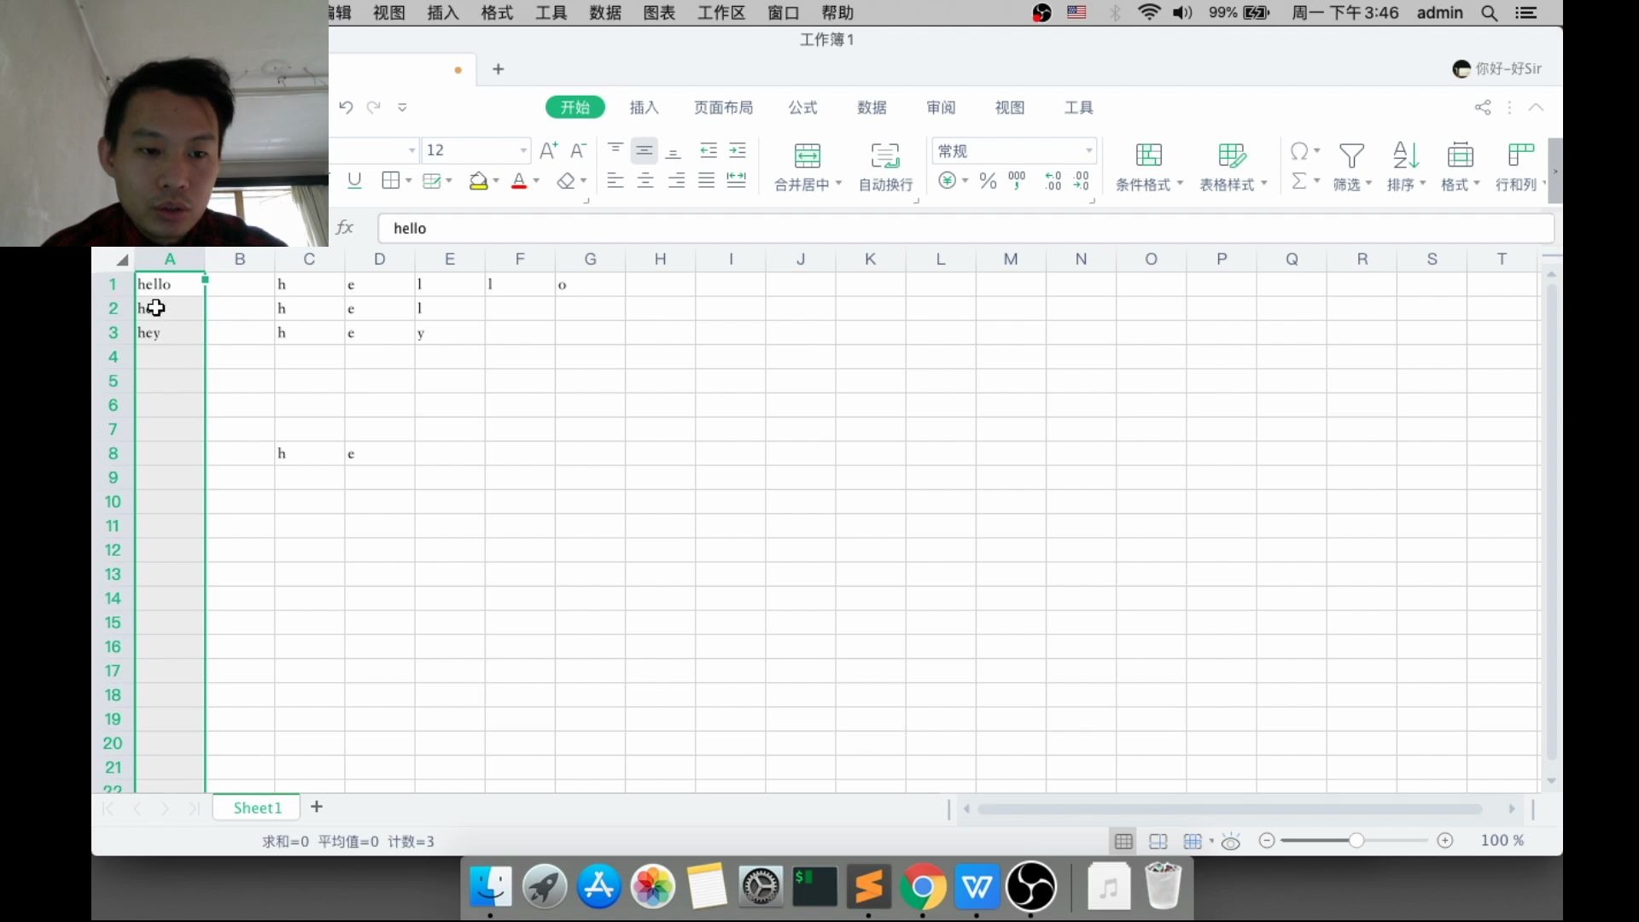This screenshot has height=922, width=1639.
Task: Click the increase font size icon
Action: (548, 150)
